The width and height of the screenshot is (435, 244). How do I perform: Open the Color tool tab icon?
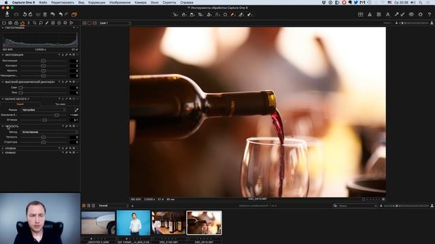[x=16, y=23]
